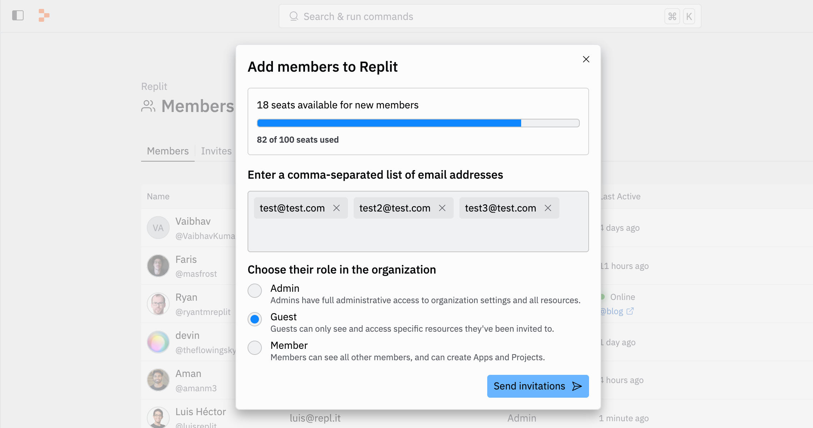Remove test@test.com email chip
Image resolution: width=813 pixels, height=428 pixels.
coord(336,208)
